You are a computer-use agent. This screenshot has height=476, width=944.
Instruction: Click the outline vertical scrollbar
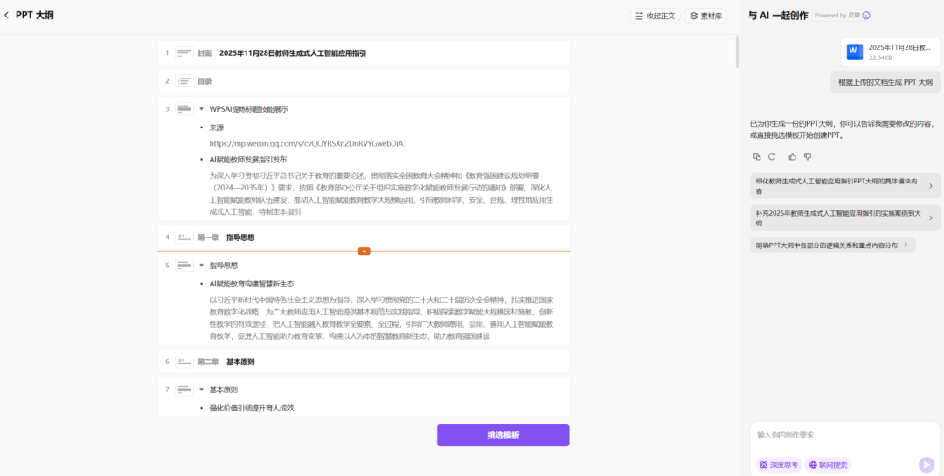(x=738, y=52)
